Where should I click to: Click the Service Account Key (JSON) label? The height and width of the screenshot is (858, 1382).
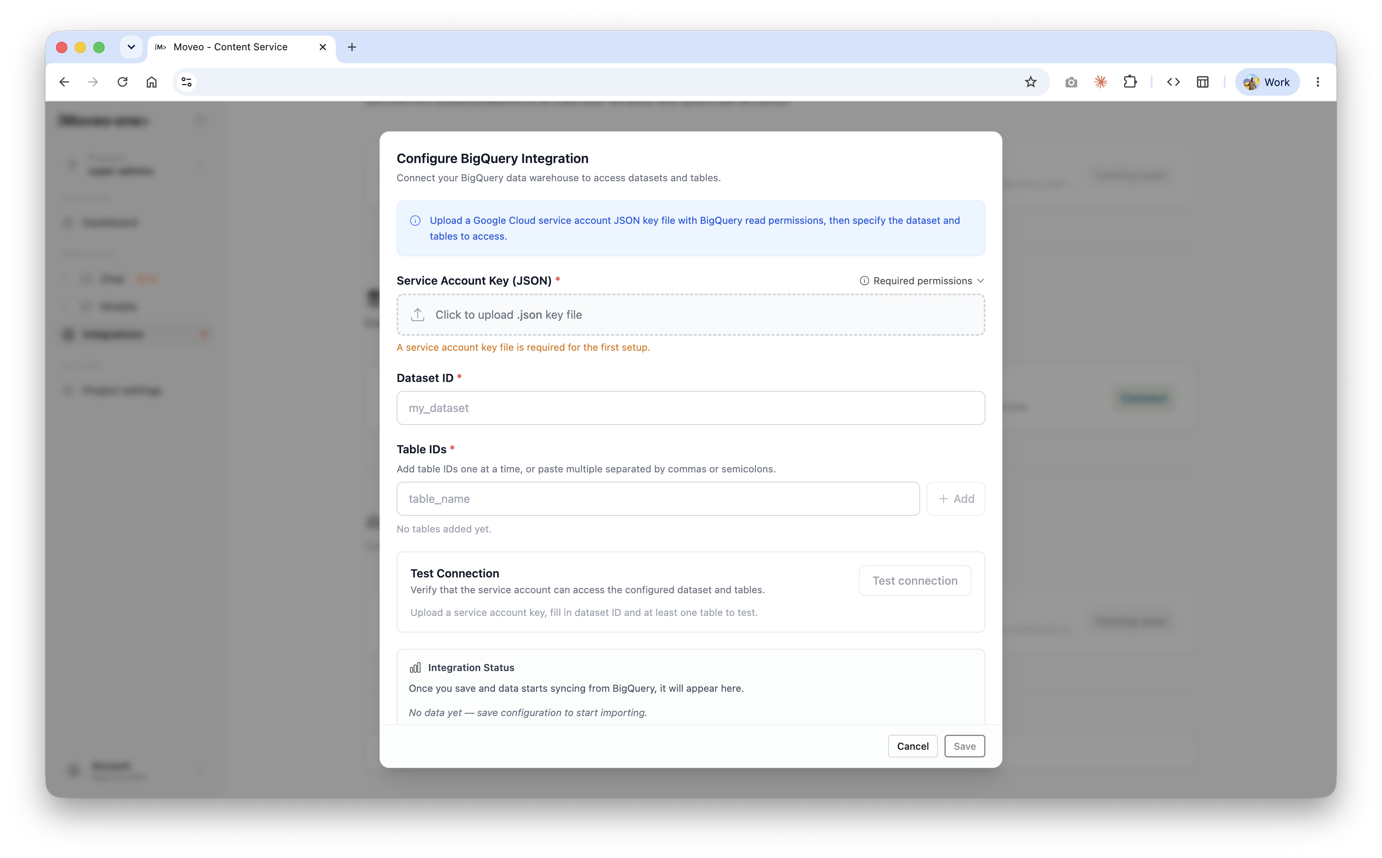474,280
